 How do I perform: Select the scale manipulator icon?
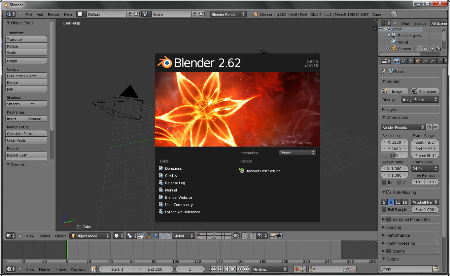(168, 236)
